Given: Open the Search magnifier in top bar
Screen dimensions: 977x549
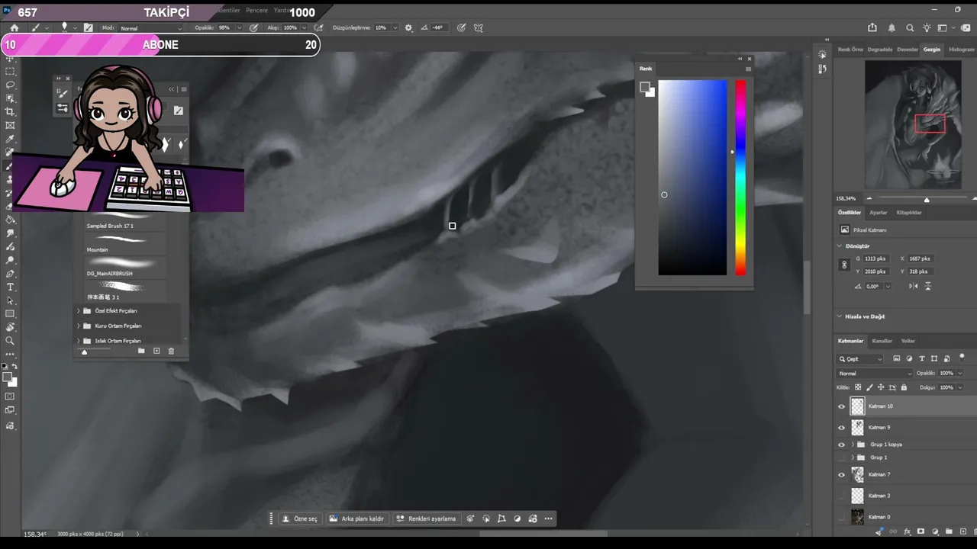Looking at the screenshot, I should pos(910,27).
